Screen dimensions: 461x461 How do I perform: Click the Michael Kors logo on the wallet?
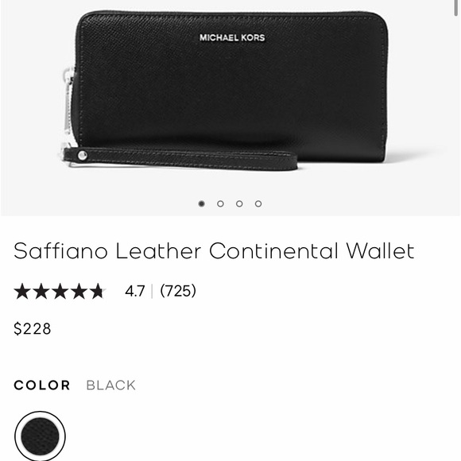232,37
